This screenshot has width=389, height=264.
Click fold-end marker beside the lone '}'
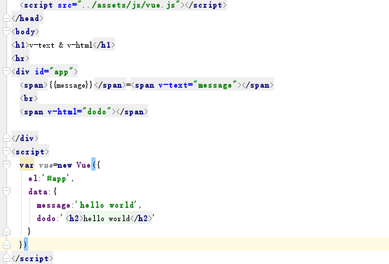pos(6,232)
